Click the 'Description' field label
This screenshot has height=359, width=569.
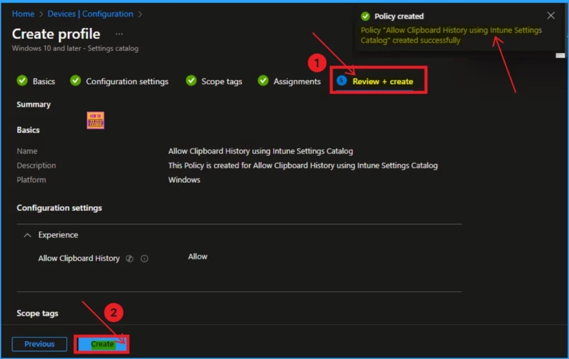36,165
